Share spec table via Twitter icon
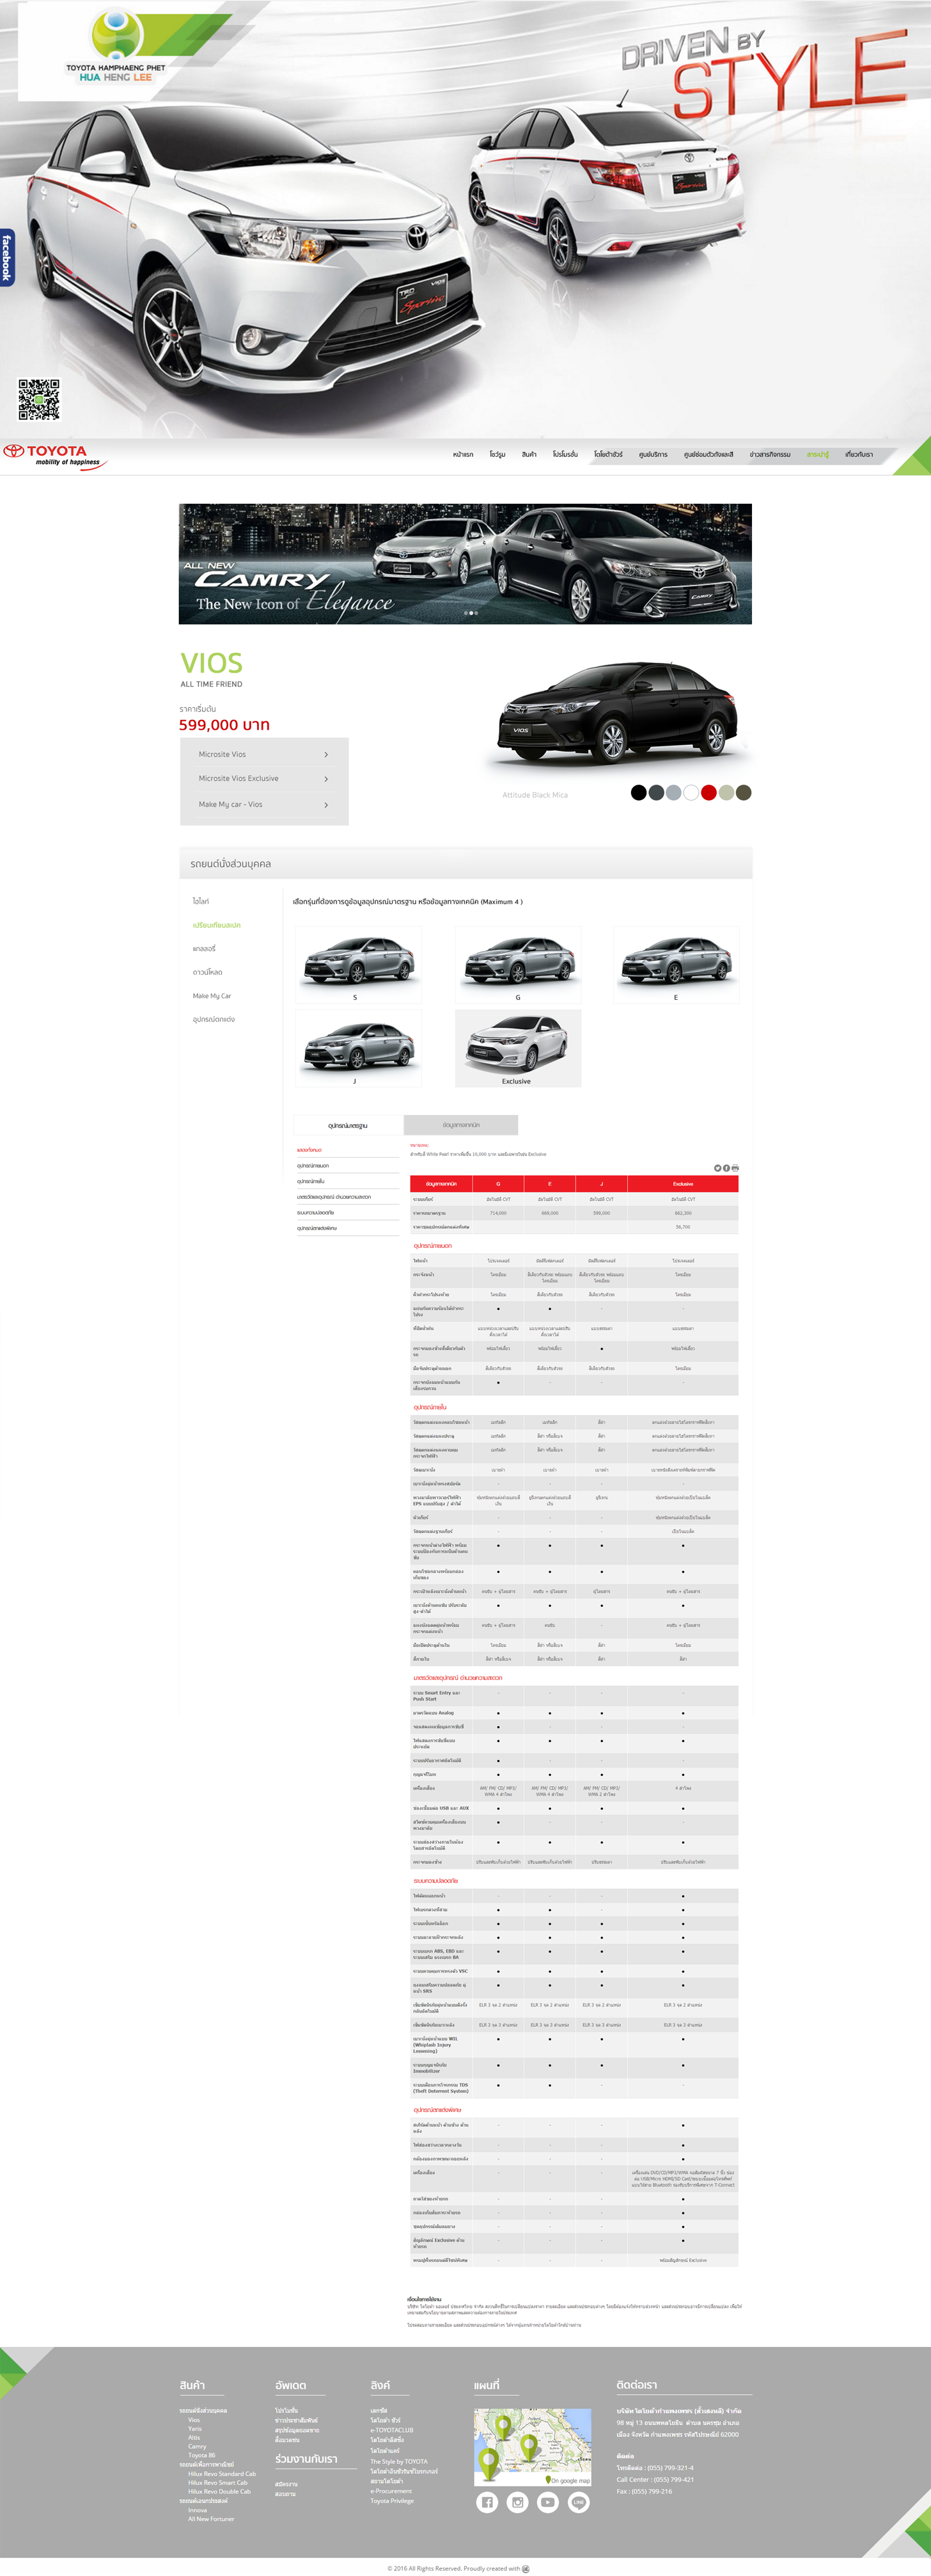931x2576 pixels. pos(717,1168)
